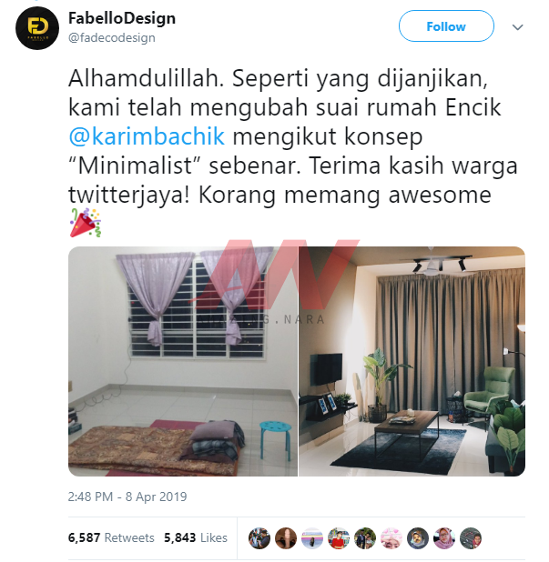Viewport: 549px width, 562px height.
Task: Follow the FabelloDesign account
Action: point(446,26)
